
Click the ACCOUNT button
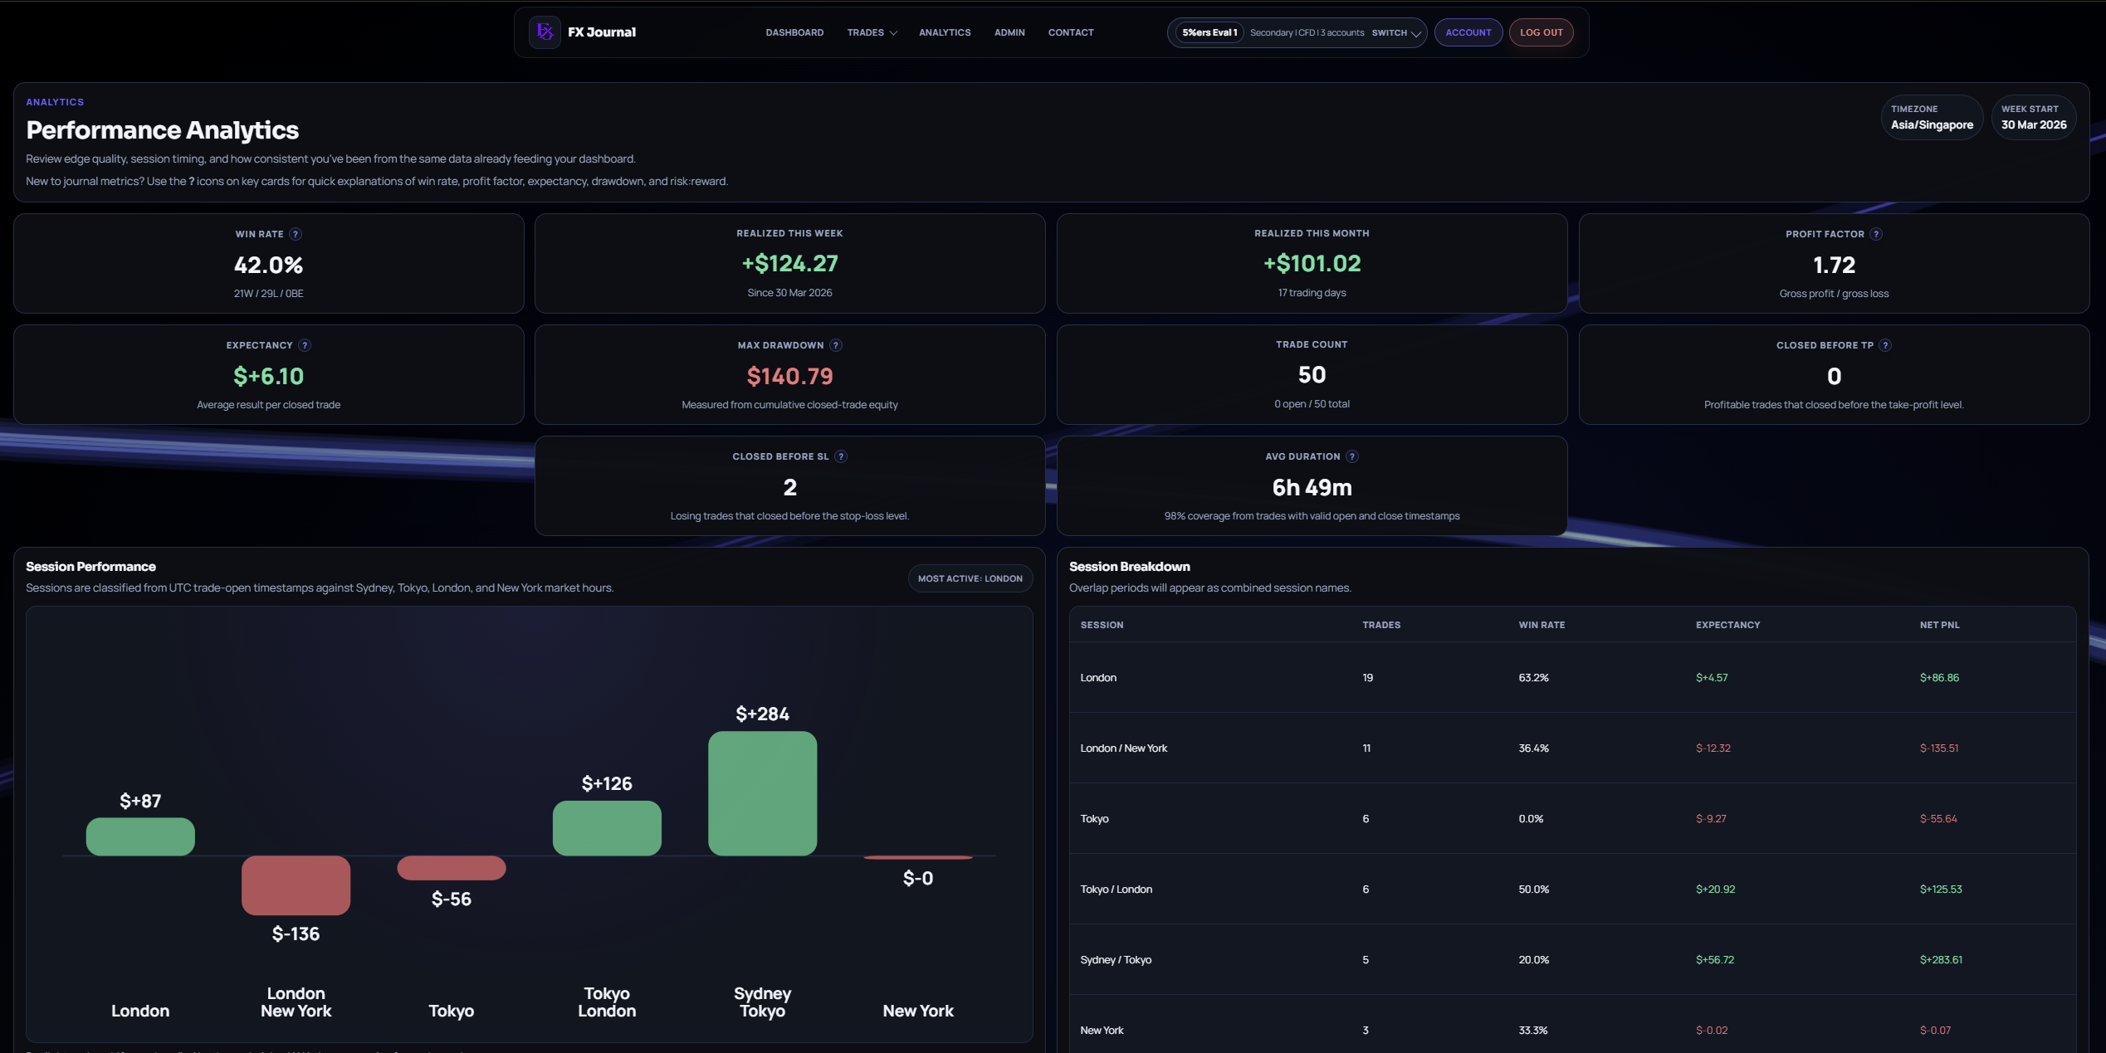pyautogui.click(x=1468, y=32)
